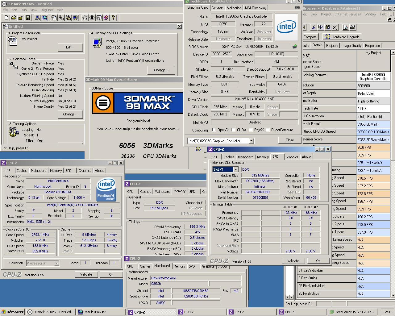Click the display settings monitor icon in 3DMark toolbar
Image resolution: width=395 pixels, height=316 pixels.
point(76,18)
